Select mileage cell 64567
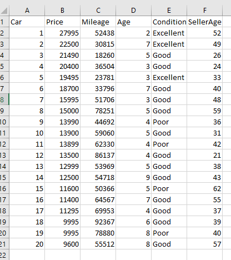The image size is (231, 260). [x=98, y=199]
